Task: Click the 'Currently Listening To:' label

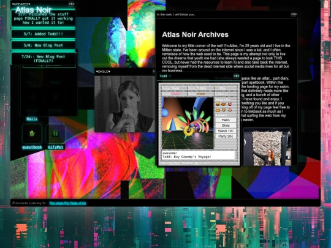Action: (x=29, y=203)
